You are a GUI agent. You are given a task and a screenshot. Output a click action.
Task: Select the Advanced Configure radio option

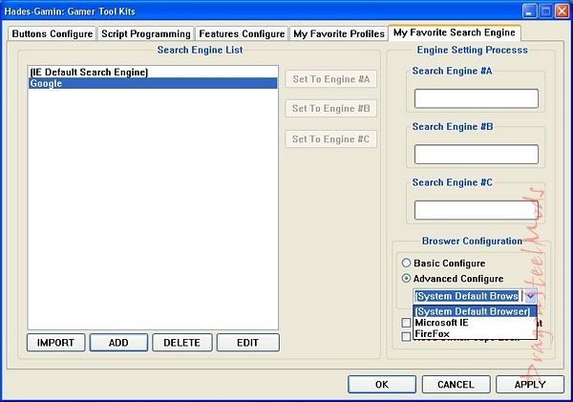click(407, 279)
